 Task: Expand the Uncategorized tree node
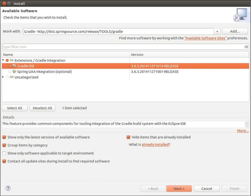(3, 77)
